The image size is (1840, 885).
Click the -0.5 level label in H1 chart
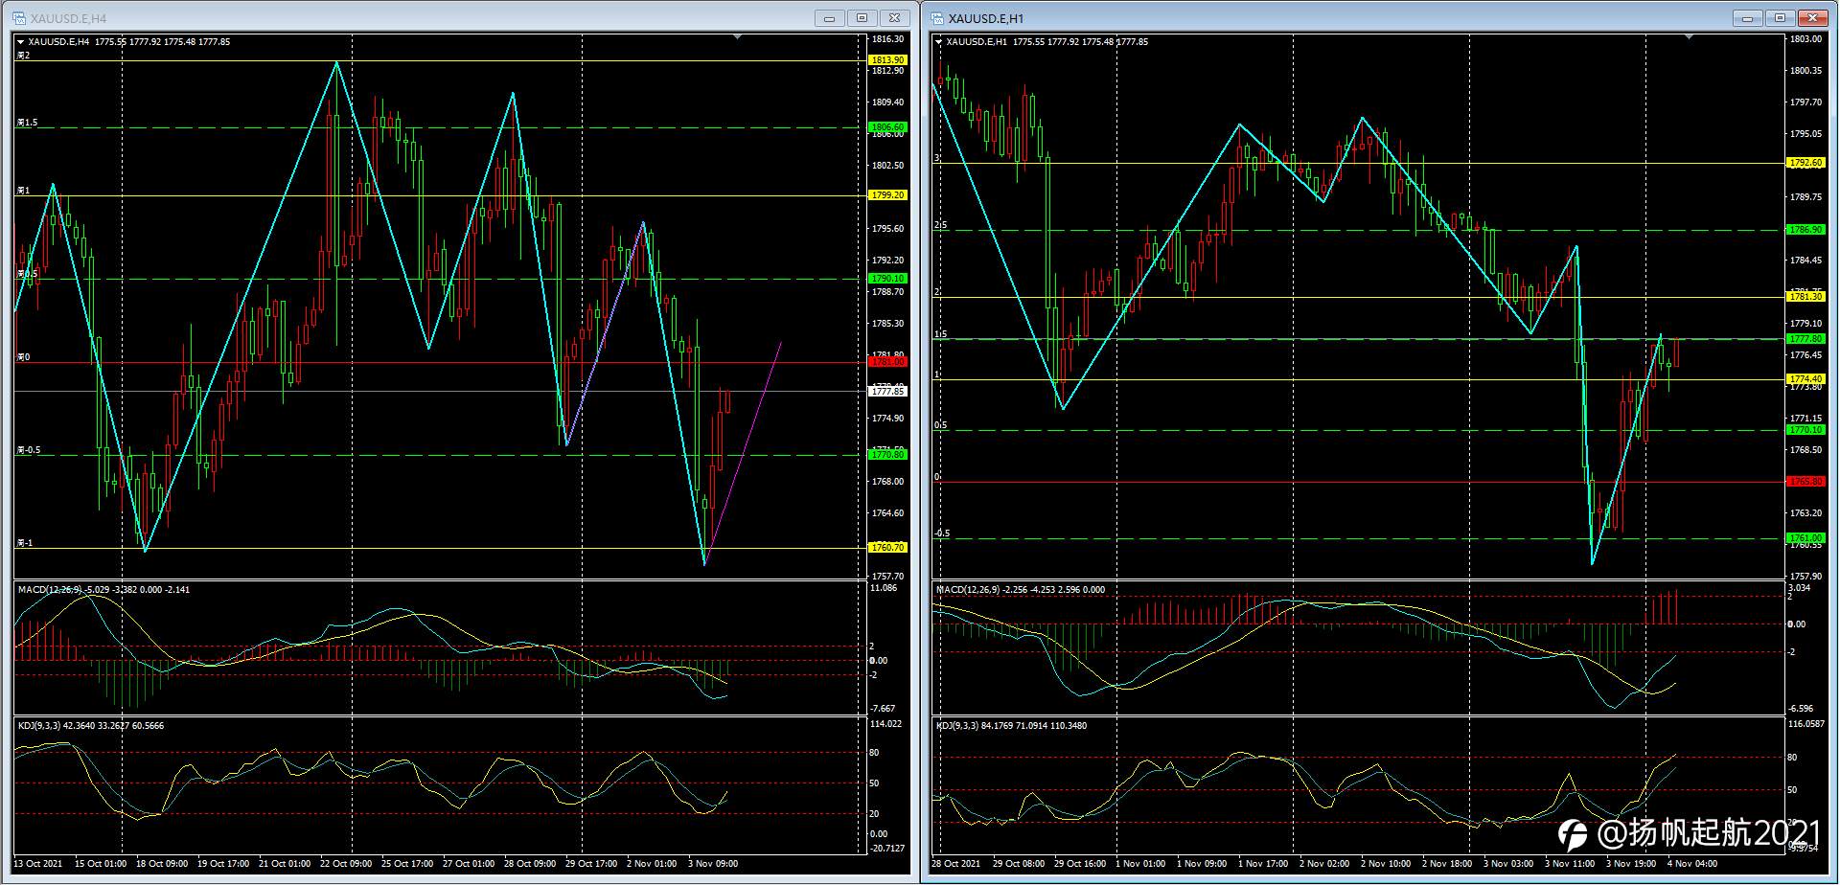click(x=942, y=533)
